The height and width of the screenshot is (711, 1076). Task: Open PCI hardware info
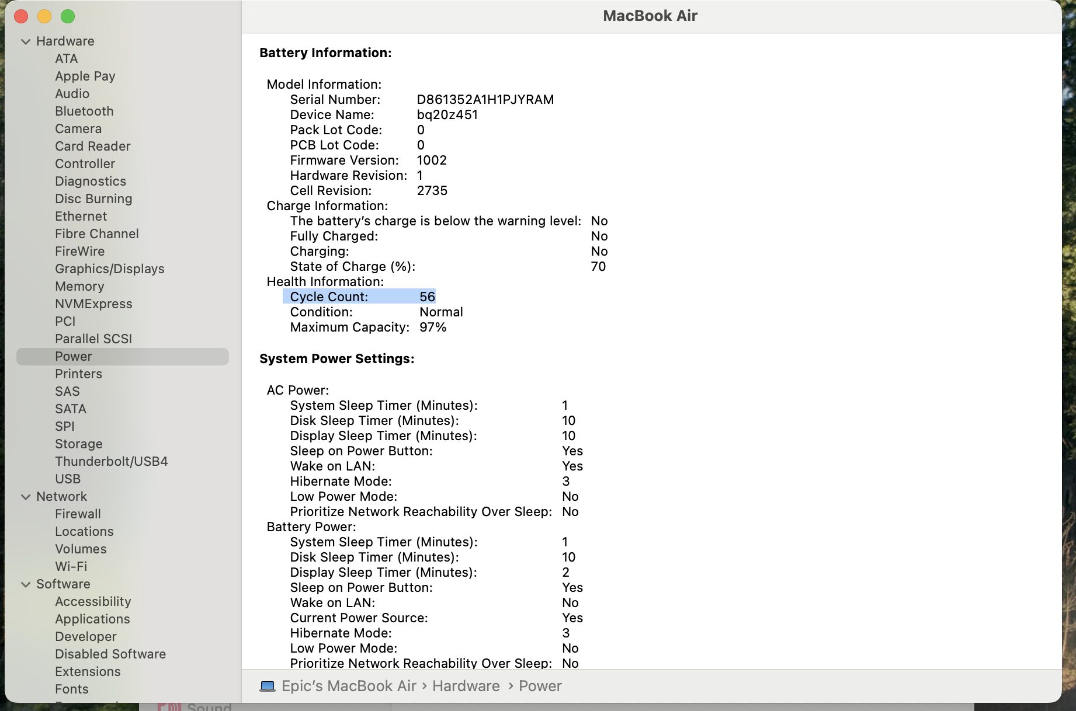coord(65,322)
